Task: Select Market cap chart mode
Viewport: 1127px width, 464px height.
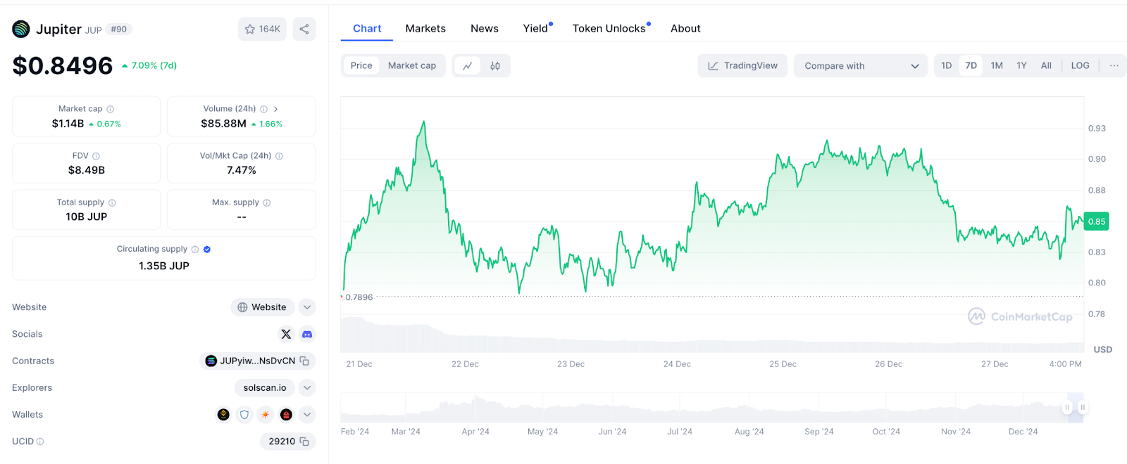Action: 412,65
